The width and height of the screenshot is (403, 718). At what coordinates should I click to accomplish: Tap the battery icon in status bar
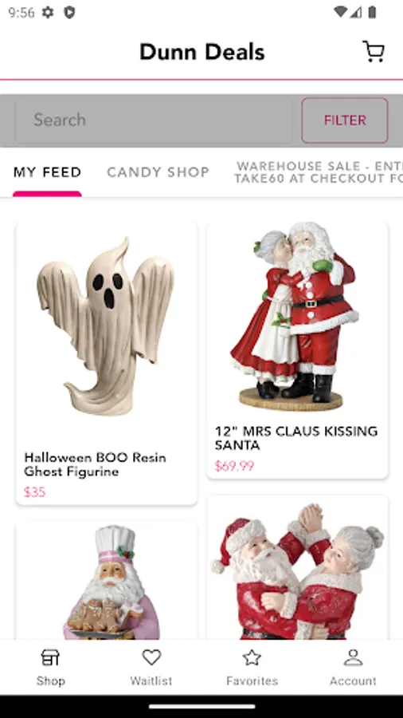click(x=373, y=12)
